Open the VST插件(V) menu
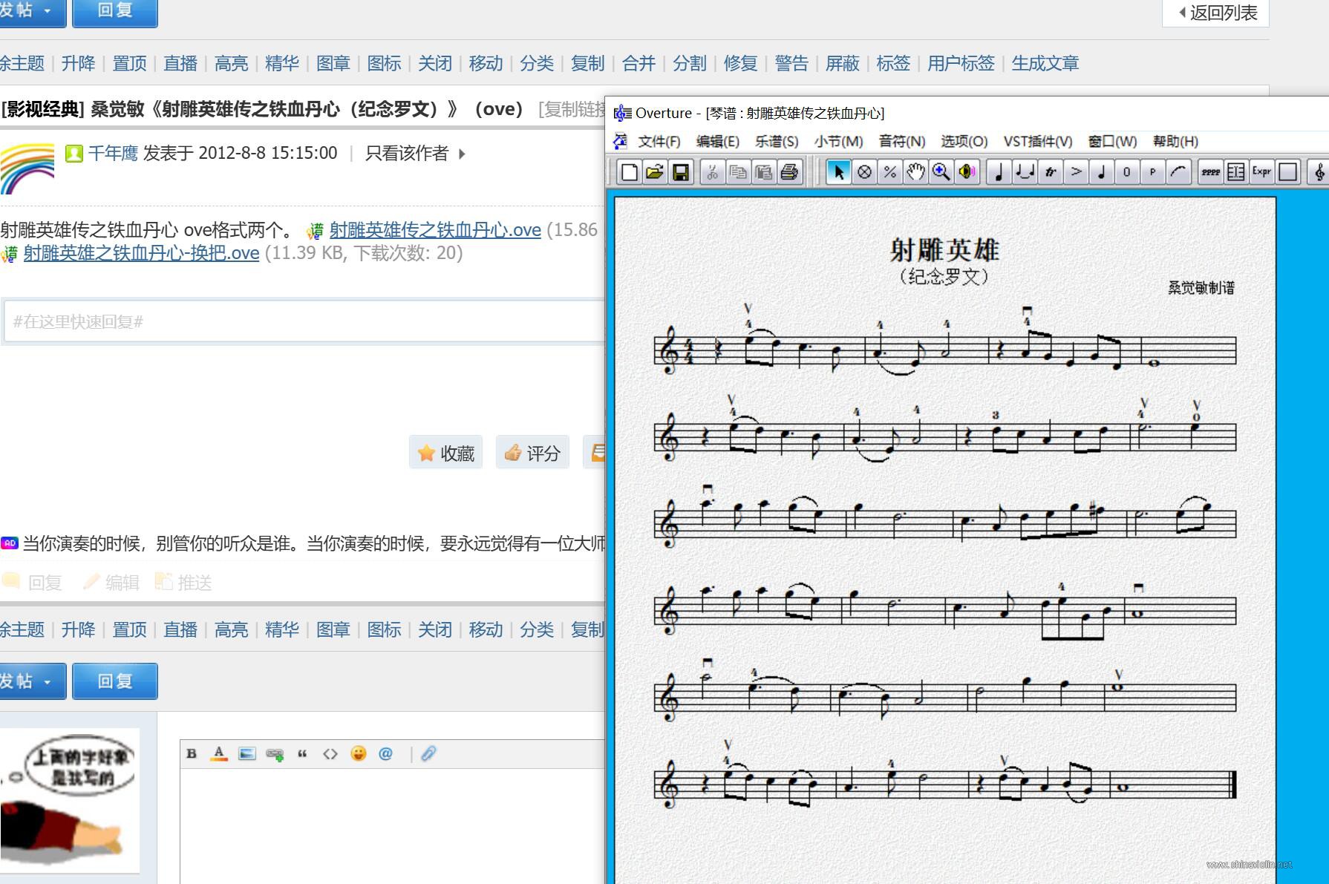Screen dimensions: 1329x884 pos(1038,141)
